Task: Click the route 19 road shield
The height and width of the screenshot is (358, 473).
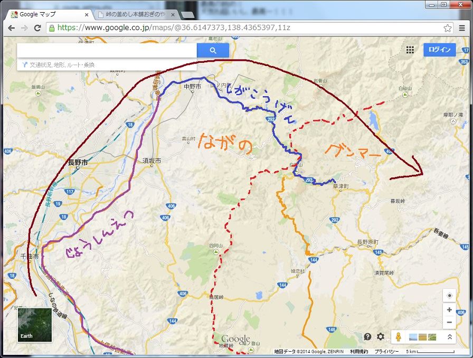Action: click(58, 204)
